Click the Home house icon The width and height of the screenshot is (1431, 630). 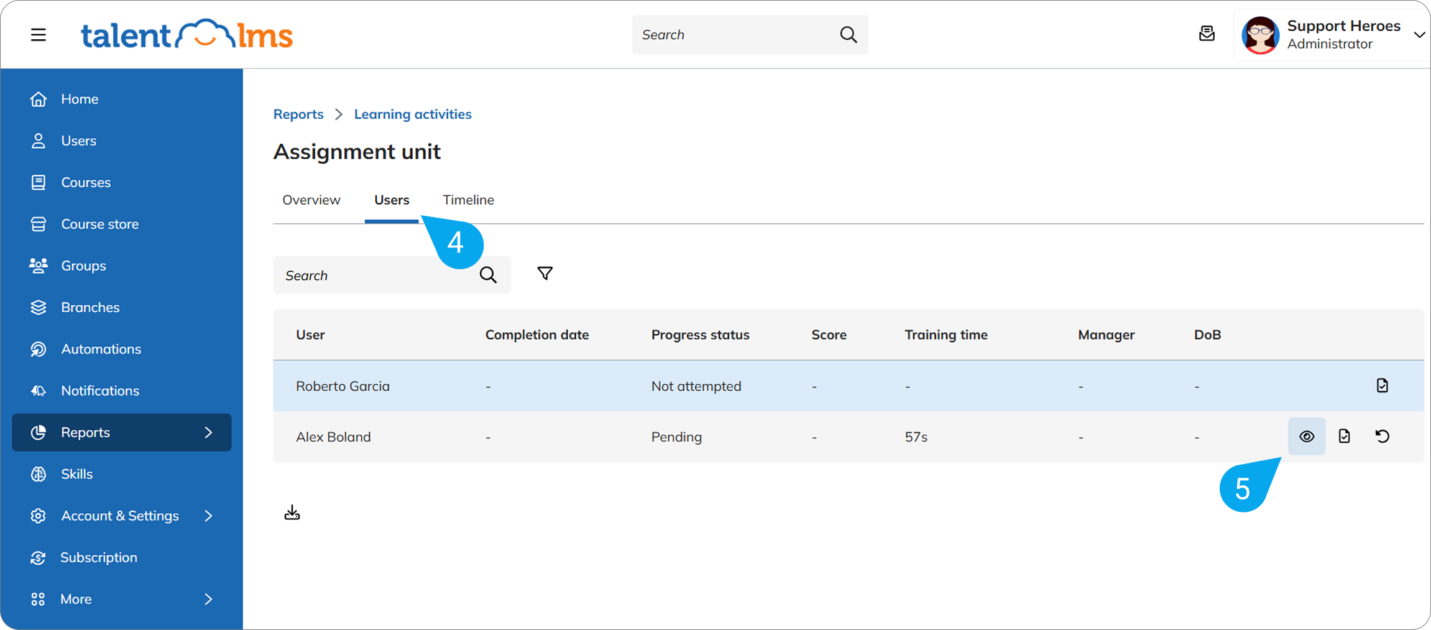(x=39, y=99)
